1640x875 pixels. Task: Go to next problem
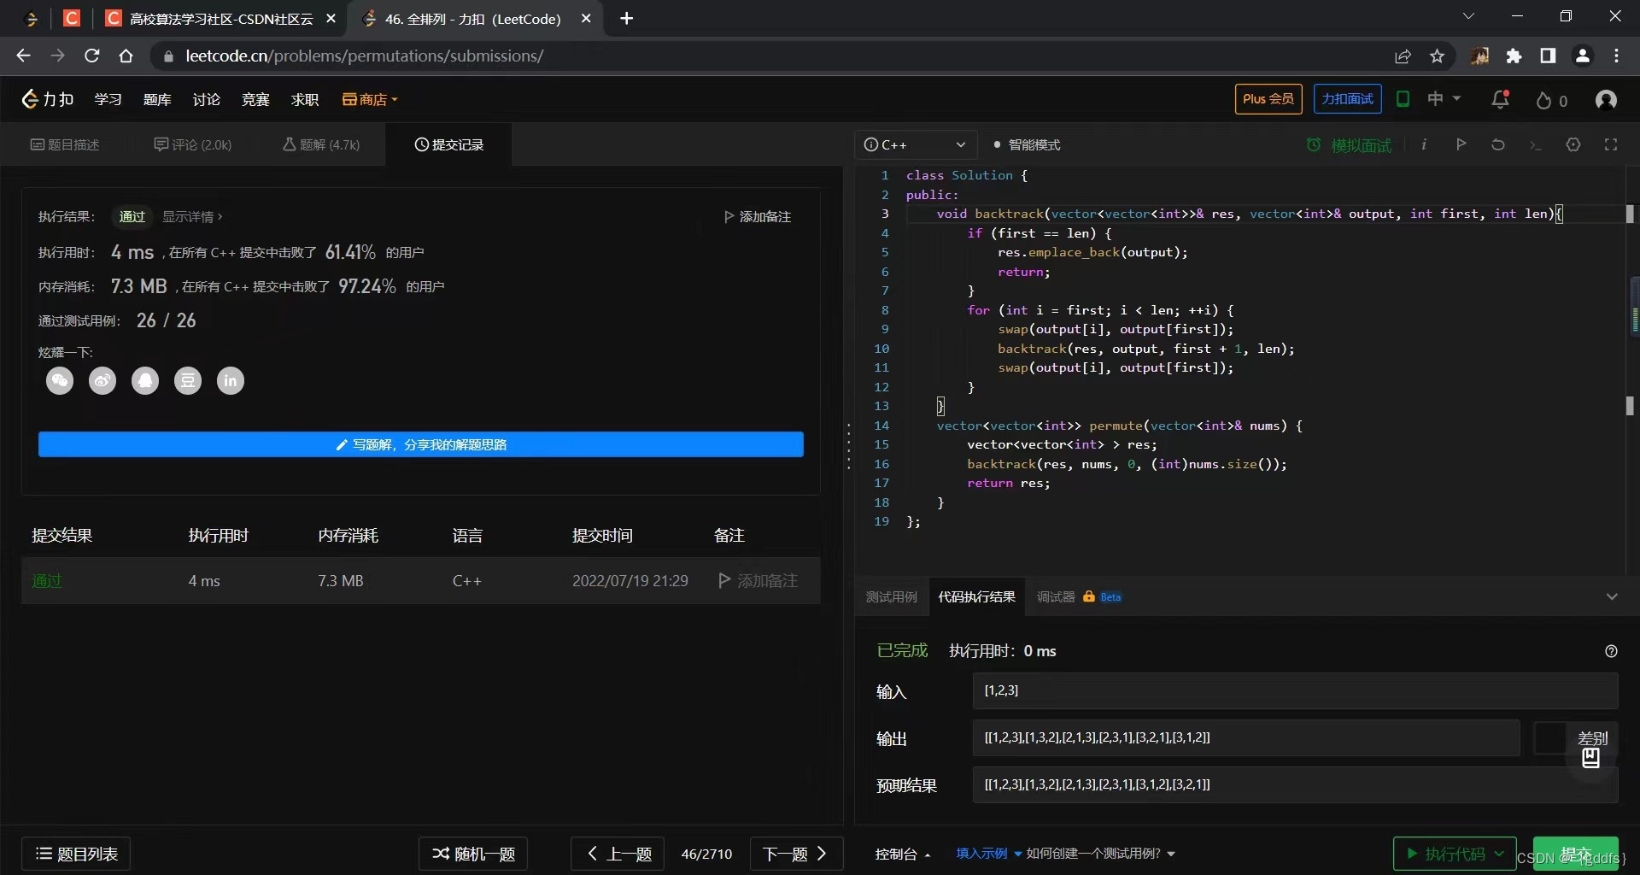[x=796, y=854]
